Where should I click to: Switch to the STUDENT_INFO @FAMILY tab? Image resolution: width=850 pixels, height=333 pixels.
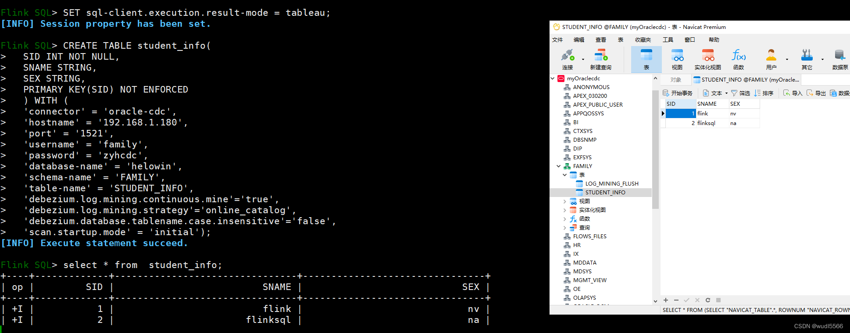click(746, 80)
